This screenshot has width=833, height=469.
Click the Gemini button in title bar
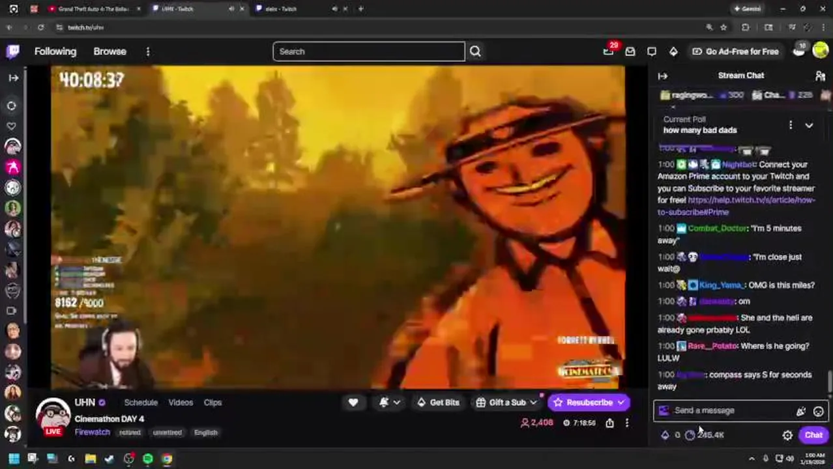[x=746, y=8]
